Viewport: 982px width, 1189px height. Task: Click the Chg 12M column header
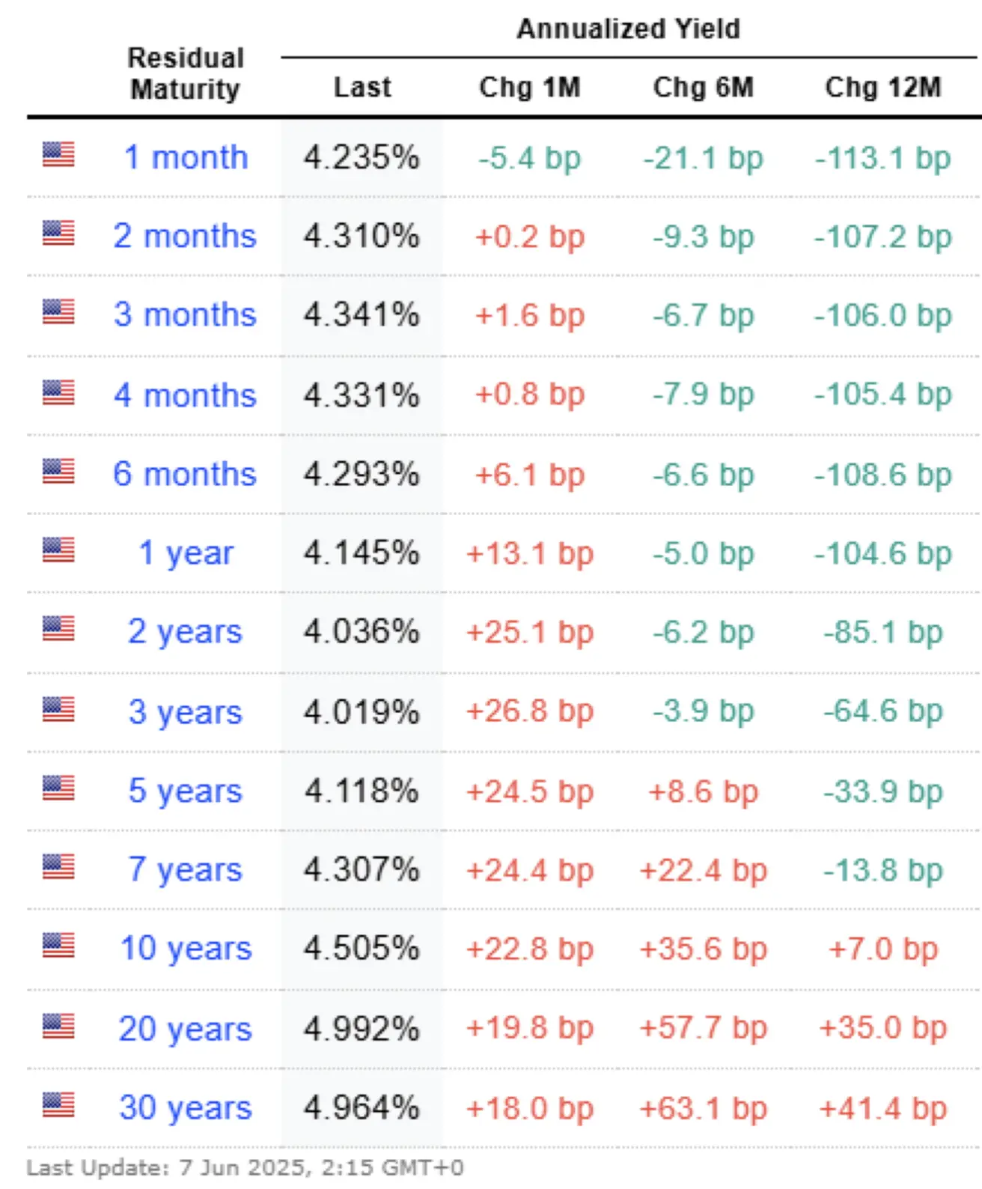coord(883,87)
